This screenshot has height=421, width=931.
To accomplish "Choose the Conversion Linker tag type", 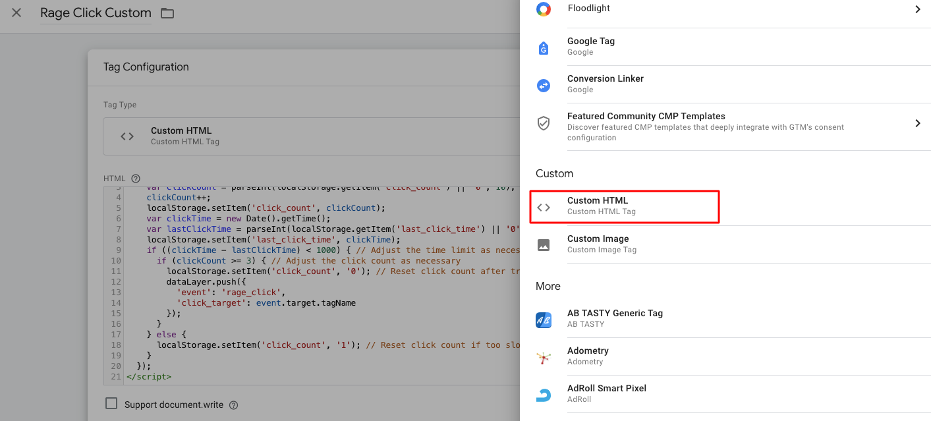I will (733, 84).
